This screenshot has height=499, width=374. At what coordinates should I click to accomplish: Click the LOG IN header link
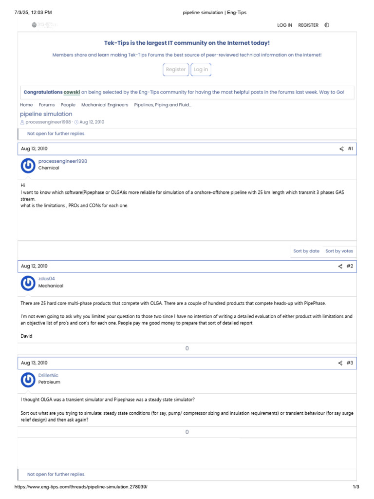click(x=284, y=25)
